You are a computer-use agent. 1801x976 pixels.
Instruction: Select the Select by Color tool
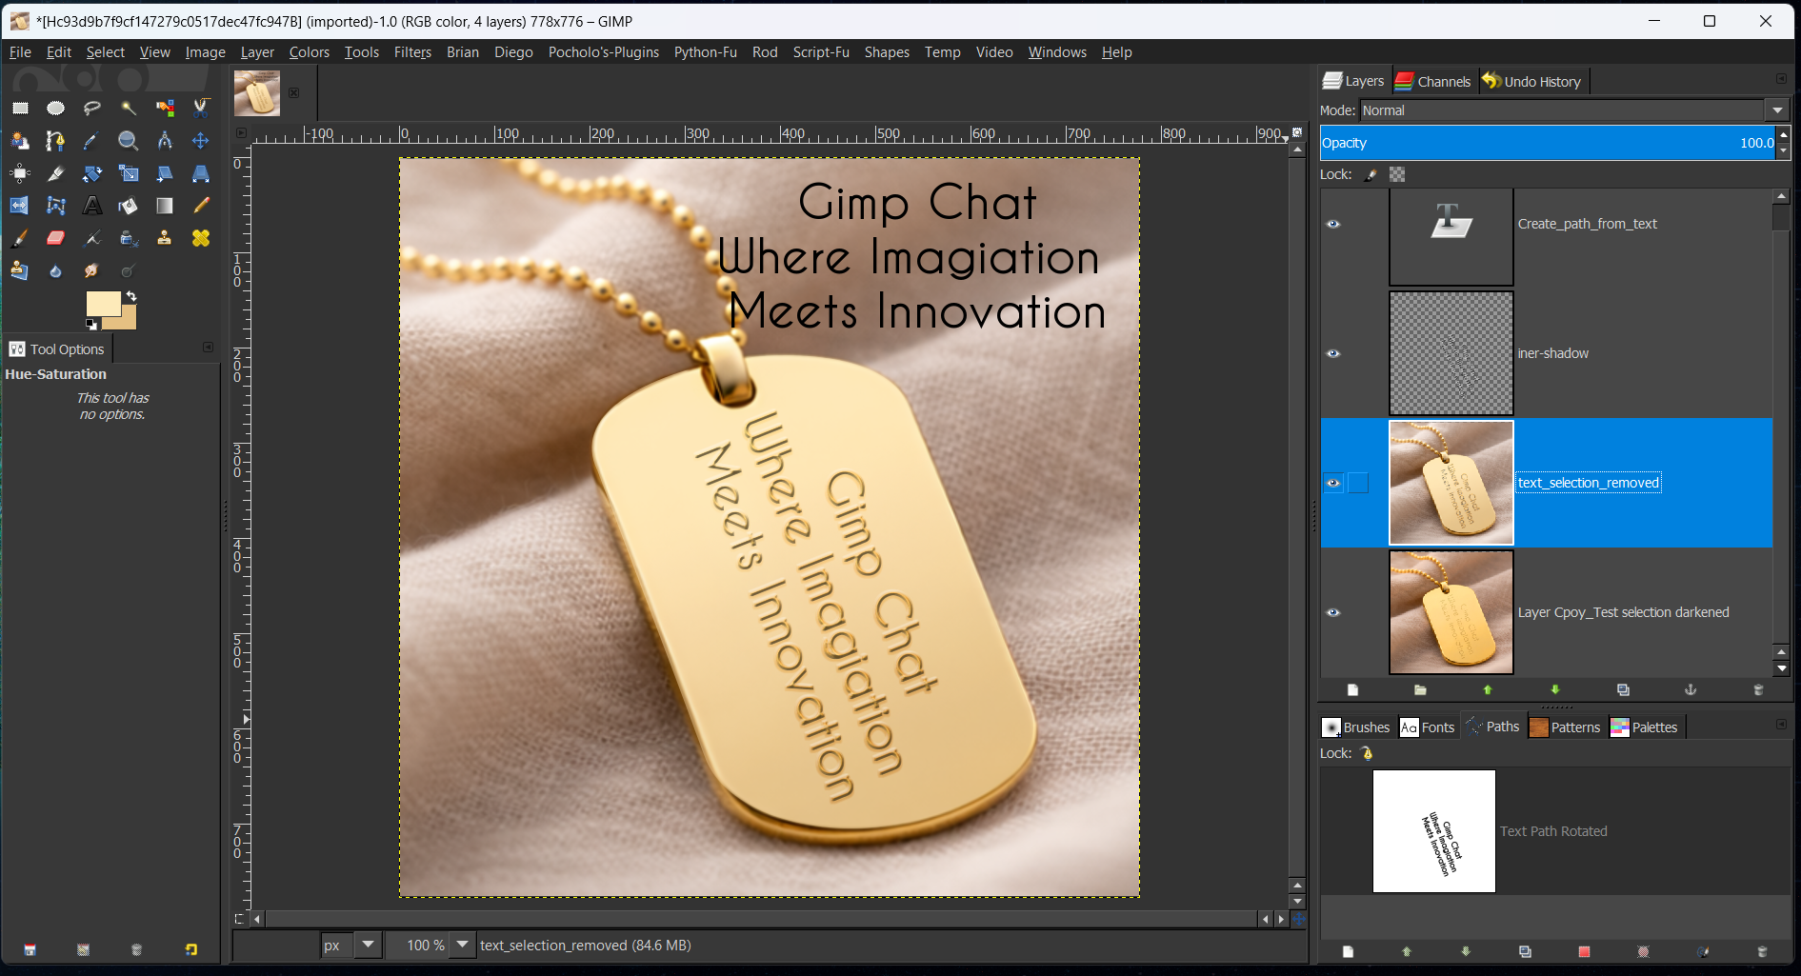165,108
